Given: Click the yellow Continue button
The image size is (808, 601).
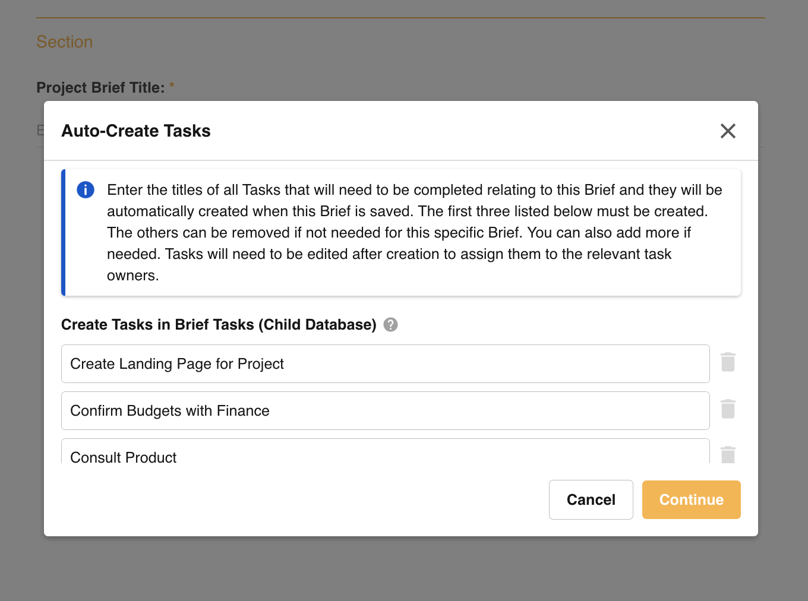Looking at the screenshot, I should (x=691, y=500).
